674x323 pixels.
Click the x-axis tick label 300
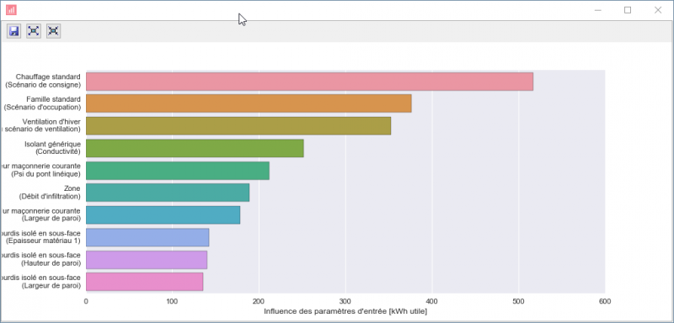pos(345,302)
